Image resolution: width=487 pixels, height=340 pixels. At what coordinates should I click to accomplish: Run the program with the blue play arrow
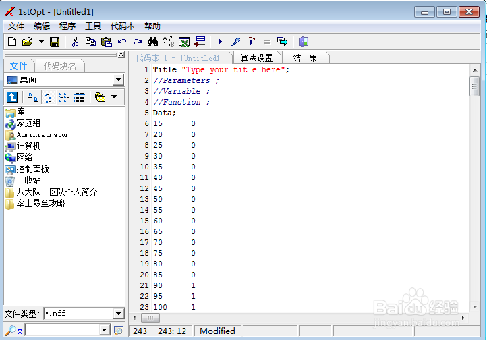(220, 41)
